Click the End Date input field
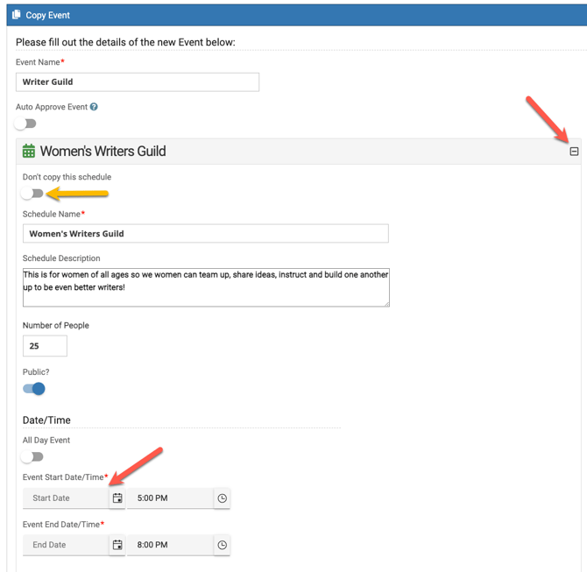The image size is (587, 572). pos(66,545)
